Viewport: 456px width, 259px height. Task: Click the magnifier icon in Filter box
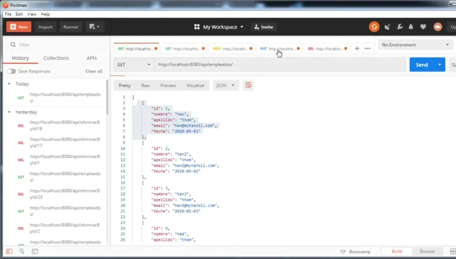pyautogui.click(x=13, y=44)
